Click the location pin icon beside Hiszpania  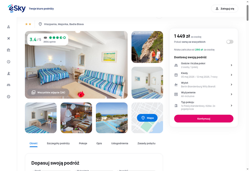(x=40, y=24)
